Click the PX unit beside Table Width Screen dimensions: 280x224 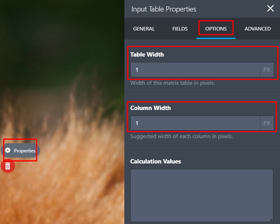coord(267,70)
